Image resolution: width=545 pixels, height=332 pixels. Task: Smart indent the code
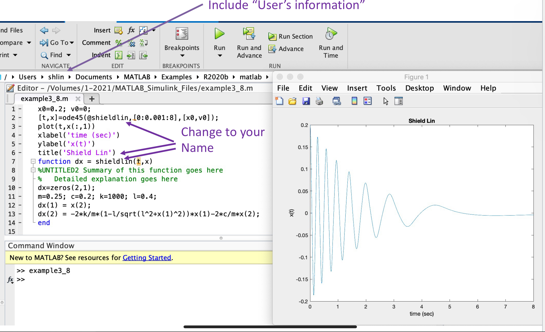[x=118, y=55]
